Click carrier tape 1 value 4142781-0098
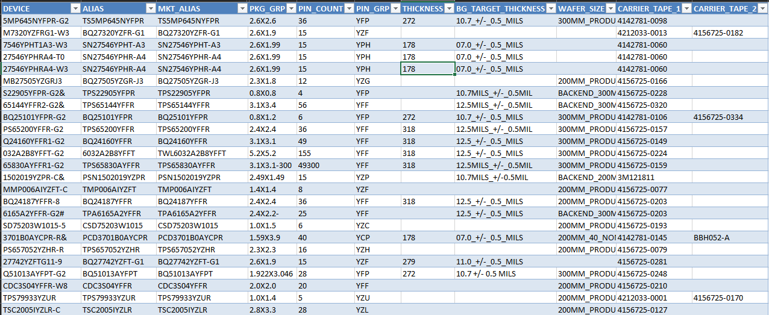Screen dimensions: 769x315 pos(653,20)
